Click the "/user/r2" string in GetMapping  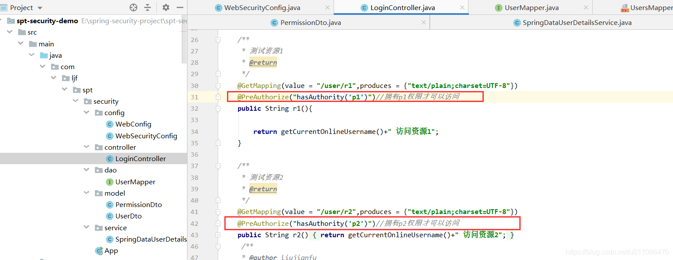pyautogui.click(x=337, y=211)
